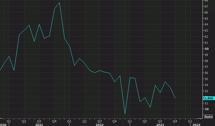Select the 2023 year label on time axis
Image resolution: width=215 pixels, height=126 pixels.
[160, 125]
